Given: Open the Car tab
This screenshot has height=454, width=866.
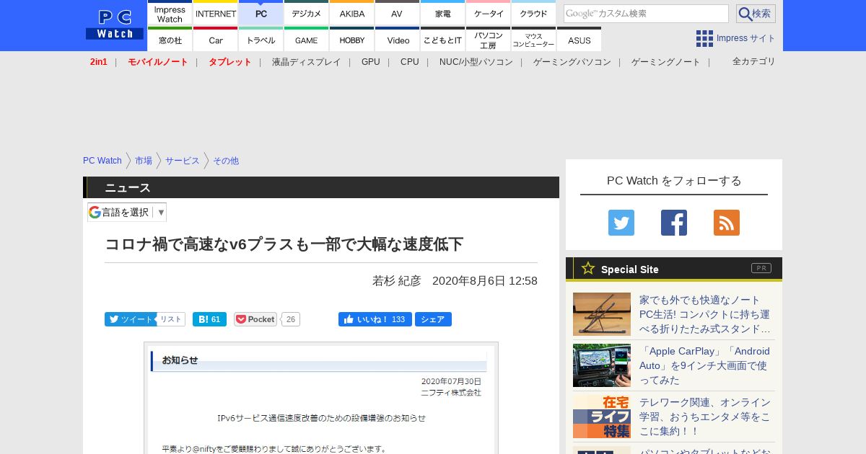Looking at the screenshot, I should click(x=216, y=40).
